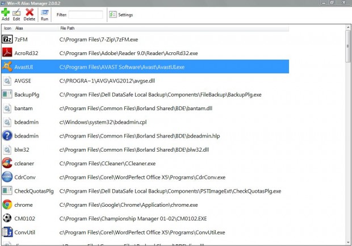Click the blw32 row file icon
Image resolution: width=352 pixels, height=246 pixels.
click(7, 149)
